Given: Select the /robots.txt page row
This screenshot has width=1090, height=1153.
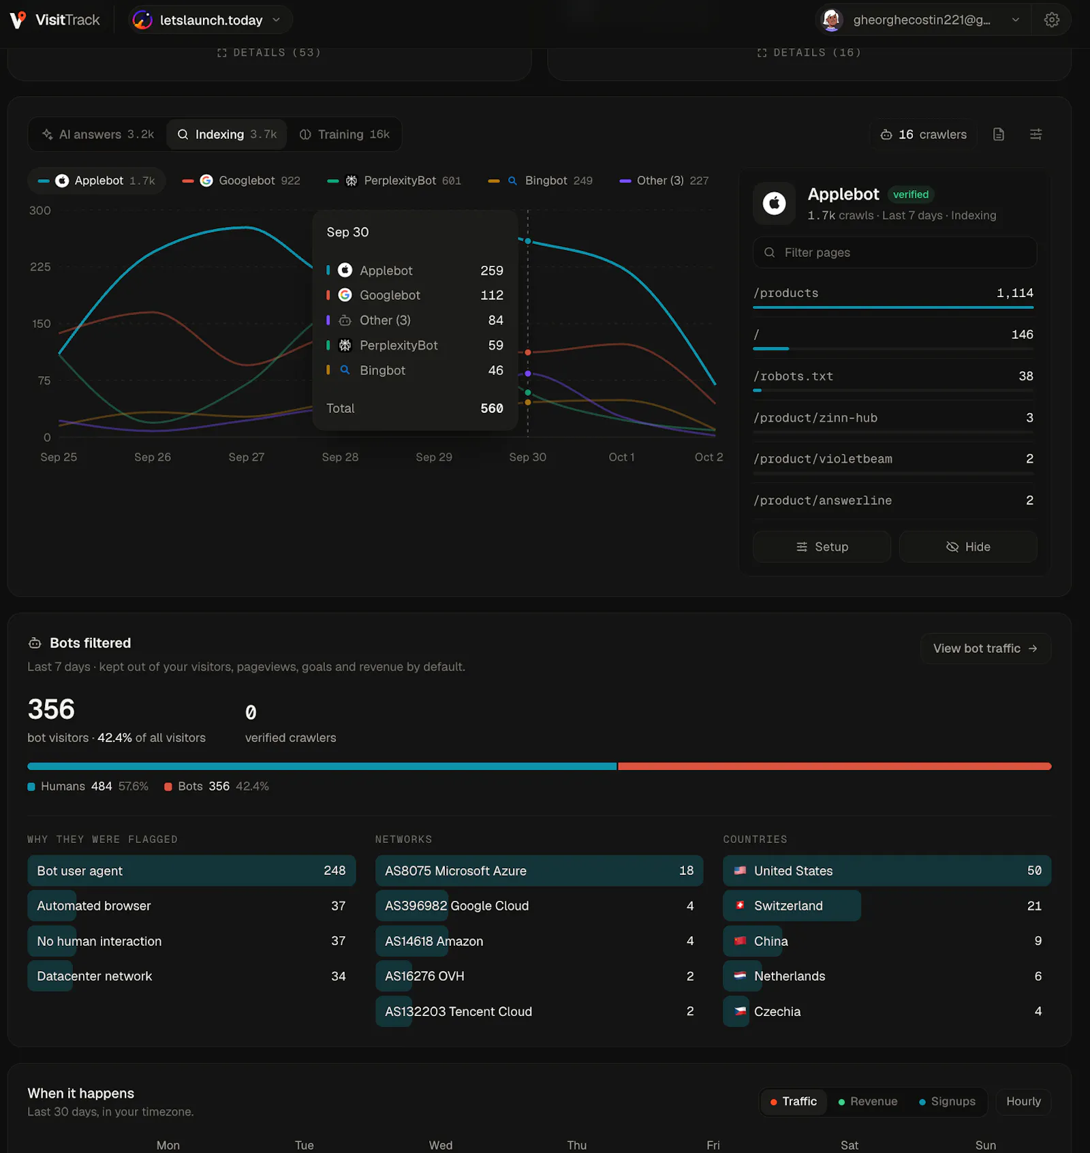Looking at the screenshot, I should click(x=893, y=378).
